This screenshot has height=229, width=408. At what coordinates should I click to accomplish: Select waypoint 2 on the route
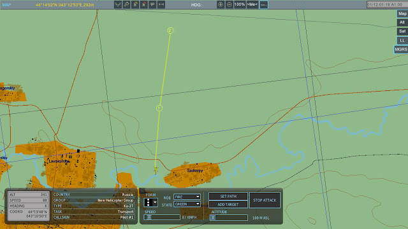click(170, 31)
